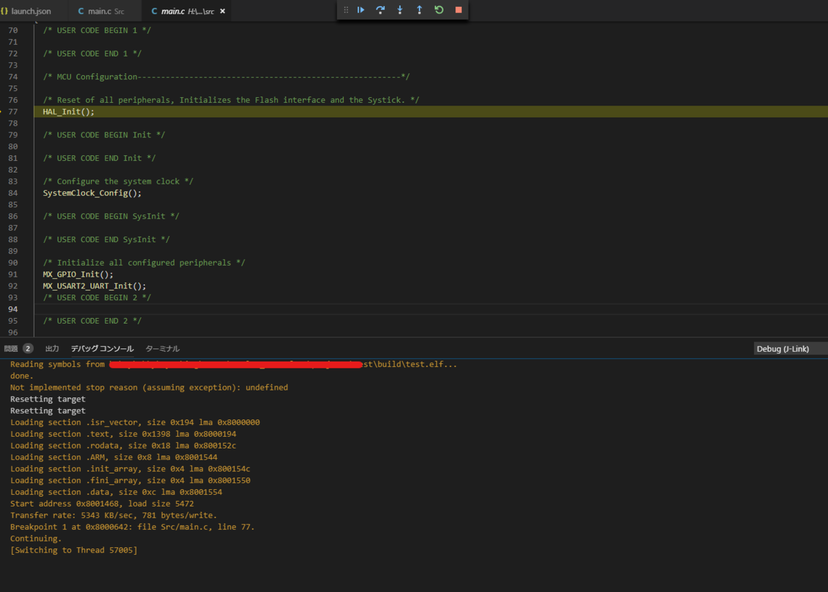828x592 pixels.
Task: Click the Breakpoint 1 line 77 message
Action: 131,526
